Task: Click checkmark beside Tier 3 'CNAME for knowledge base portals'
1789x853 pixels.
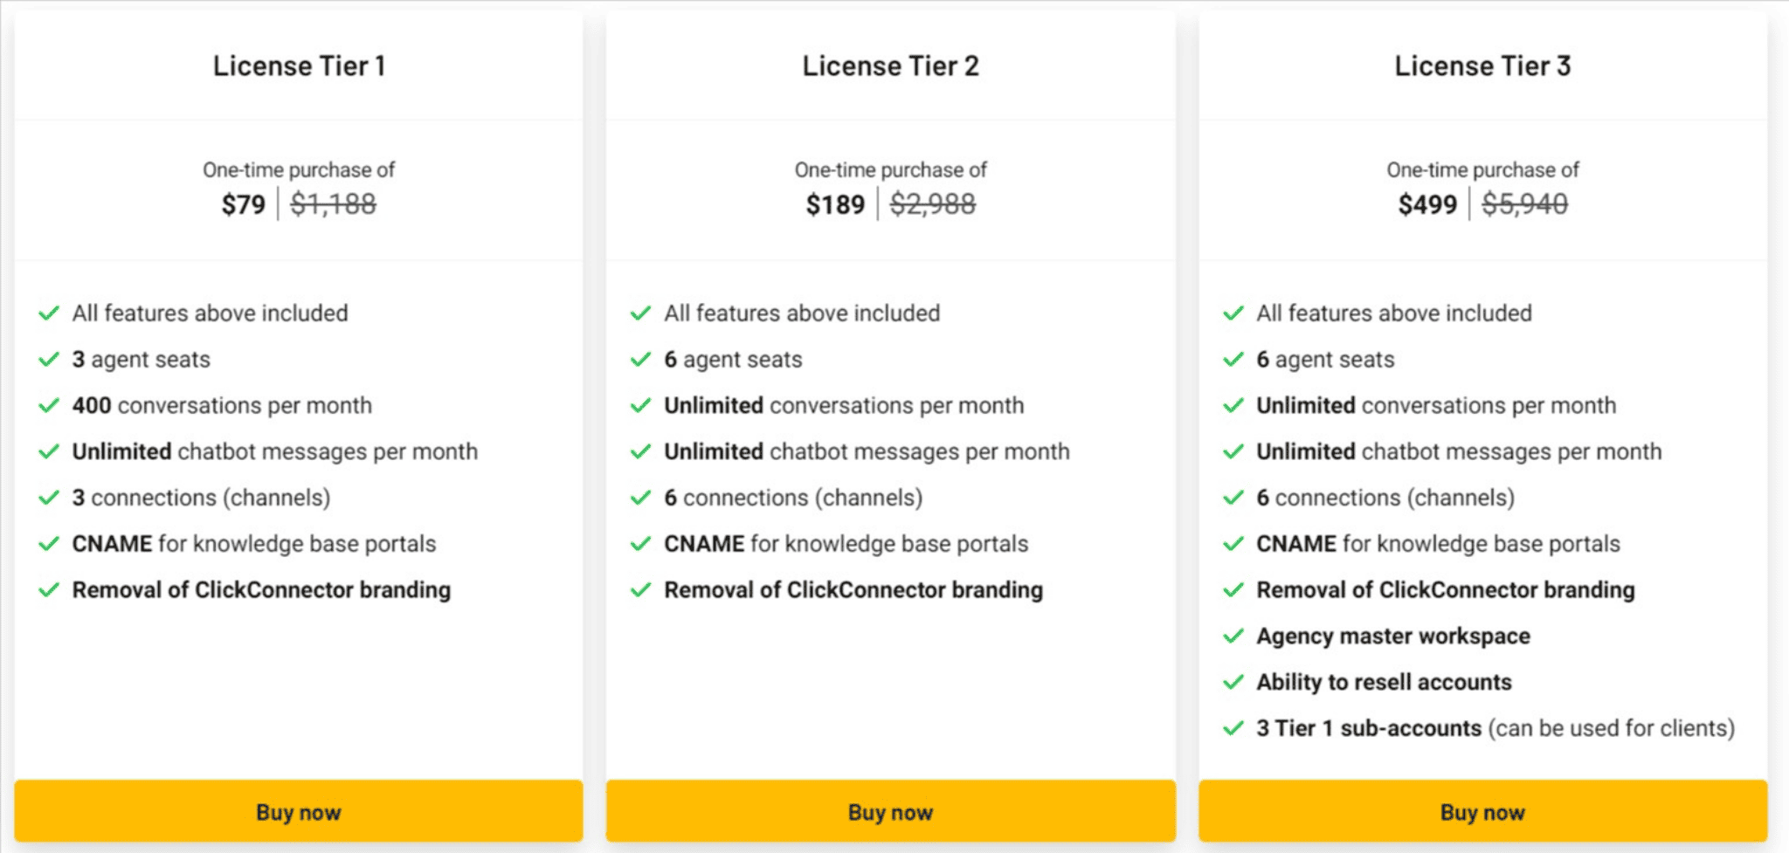Action: [1233, 544]
